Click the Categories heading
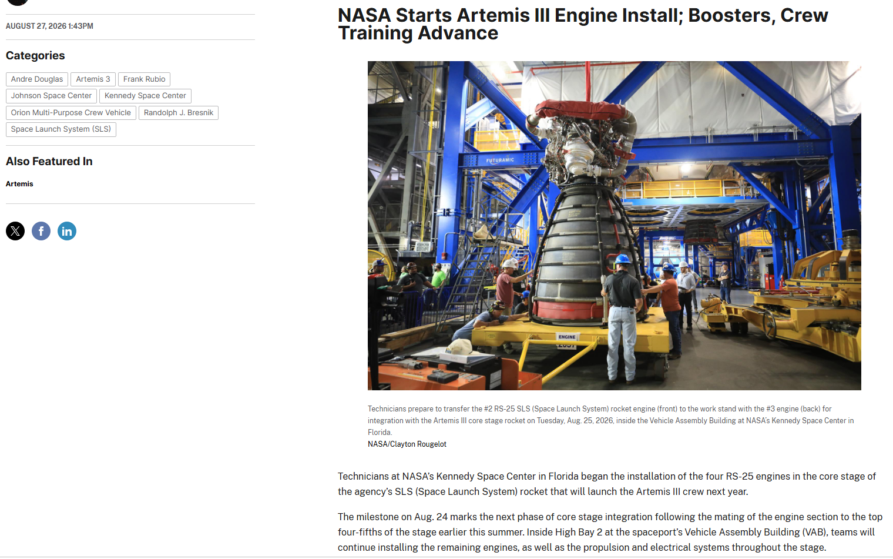This screenshot has width=893, height=559. tap(35, 56)
